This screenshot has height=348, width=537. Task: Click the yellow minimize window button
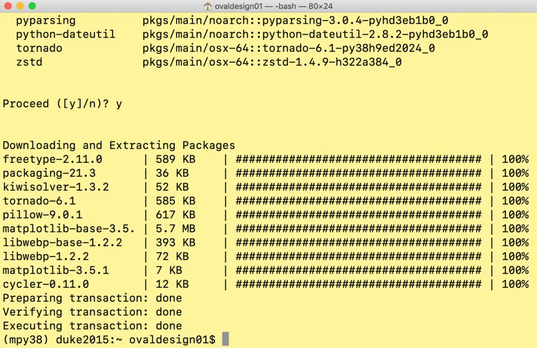20,6
